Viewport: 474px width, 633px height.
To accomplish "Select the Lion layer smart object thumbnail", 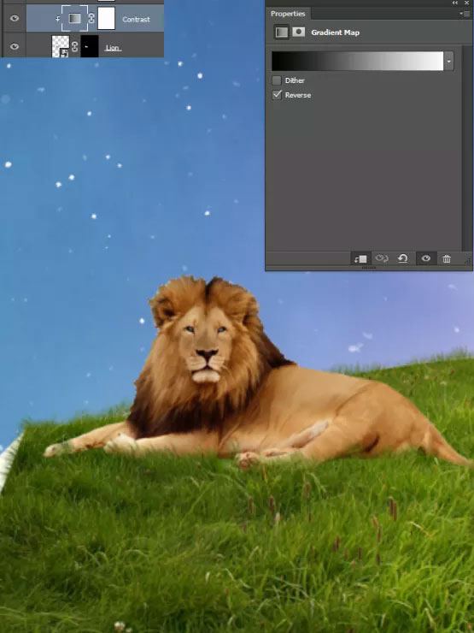I will [61, 46].
